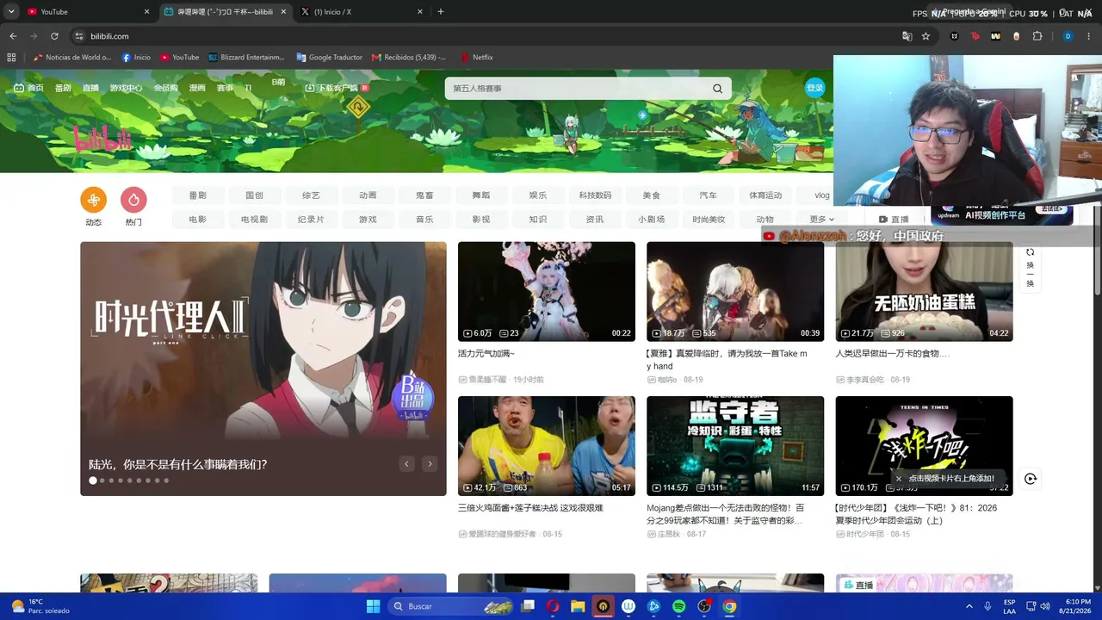Screen dimensions: 1102x620
Task: Bookmark this page with the star icon
Action: point(926,36)
